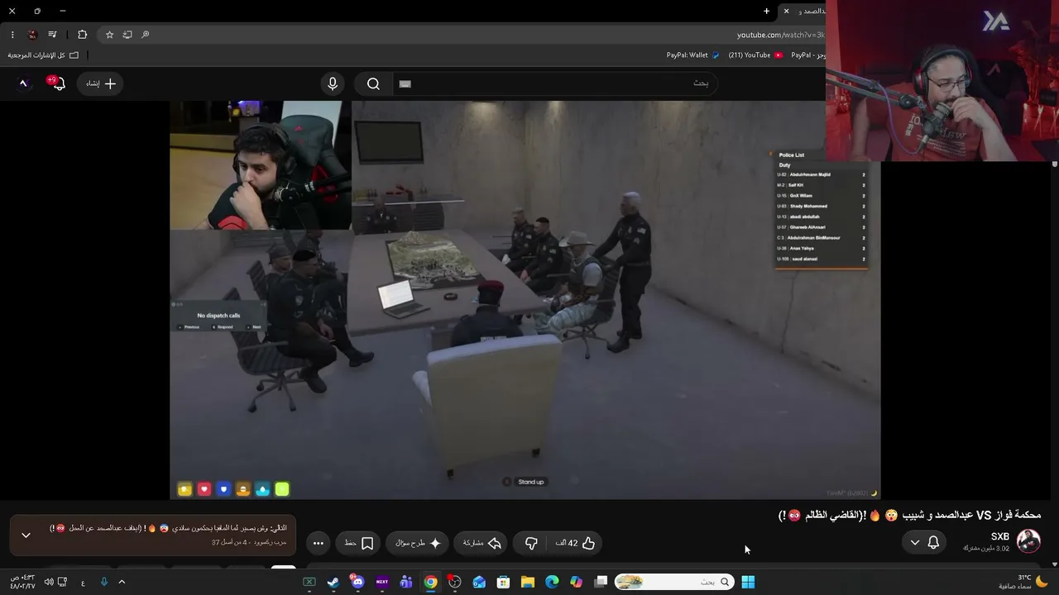Screen dimensions: 1059x595
Task: Open Chrome extensions puzzle icon
Action: [82, 35]
